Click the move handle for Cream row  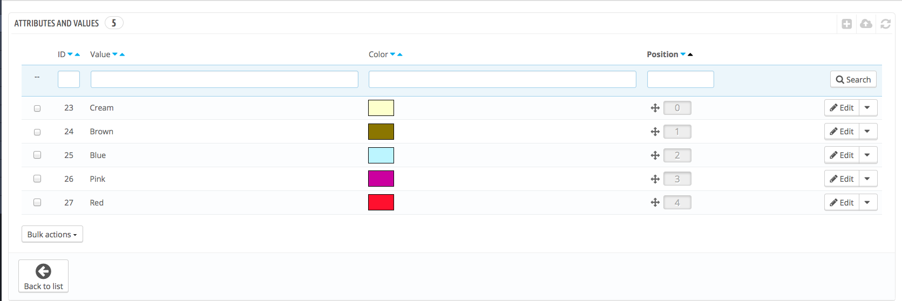tap(655, 108)
